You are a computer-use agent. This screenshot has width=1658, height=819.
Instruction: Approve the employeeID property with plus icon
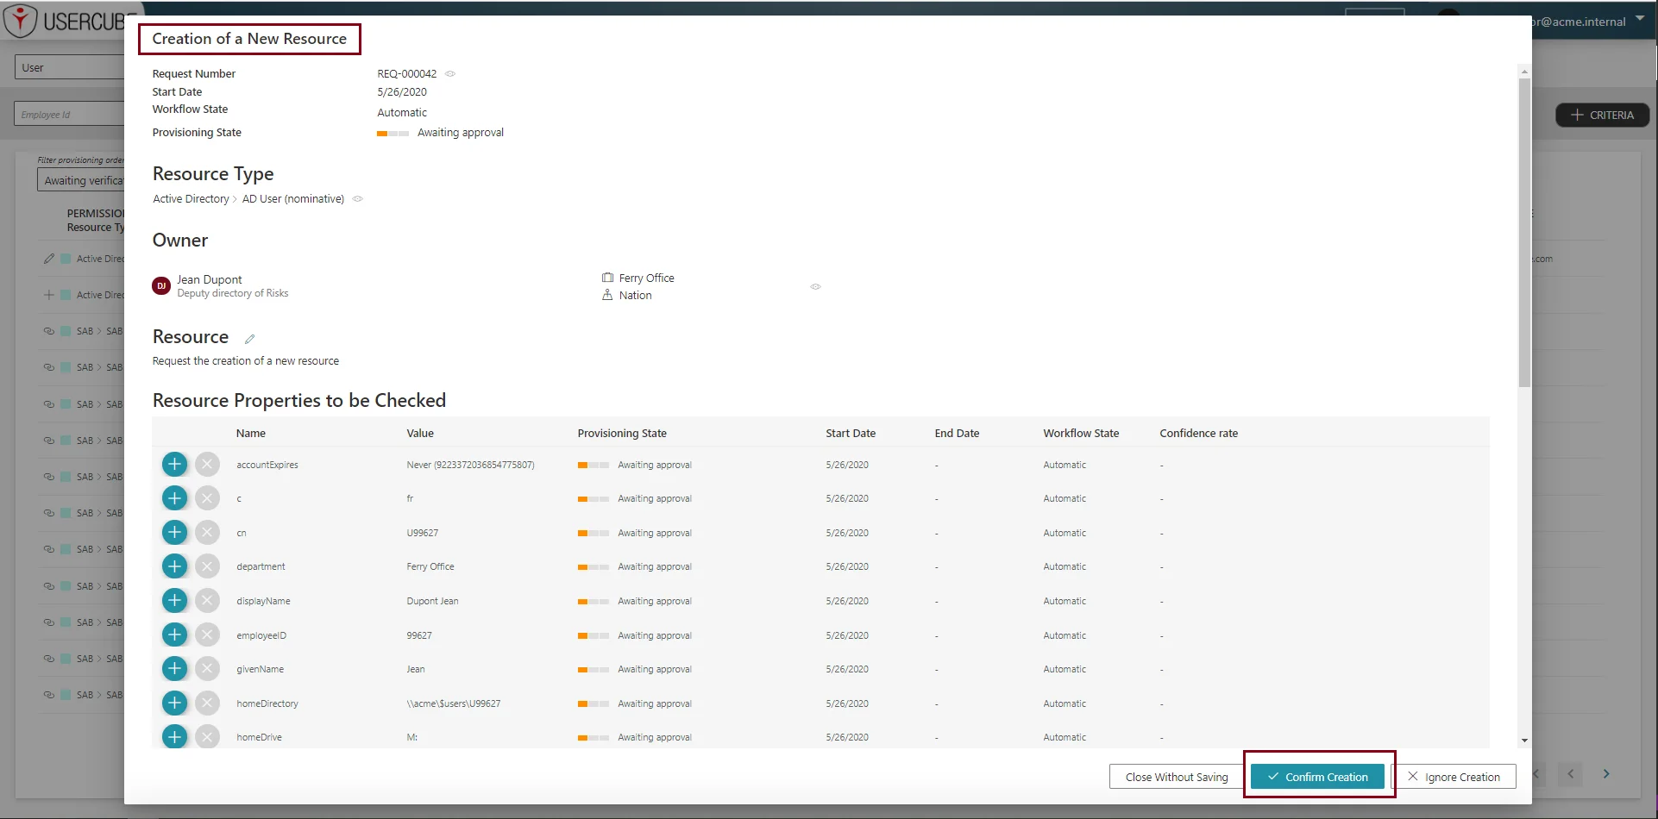[x=174, y=635]
